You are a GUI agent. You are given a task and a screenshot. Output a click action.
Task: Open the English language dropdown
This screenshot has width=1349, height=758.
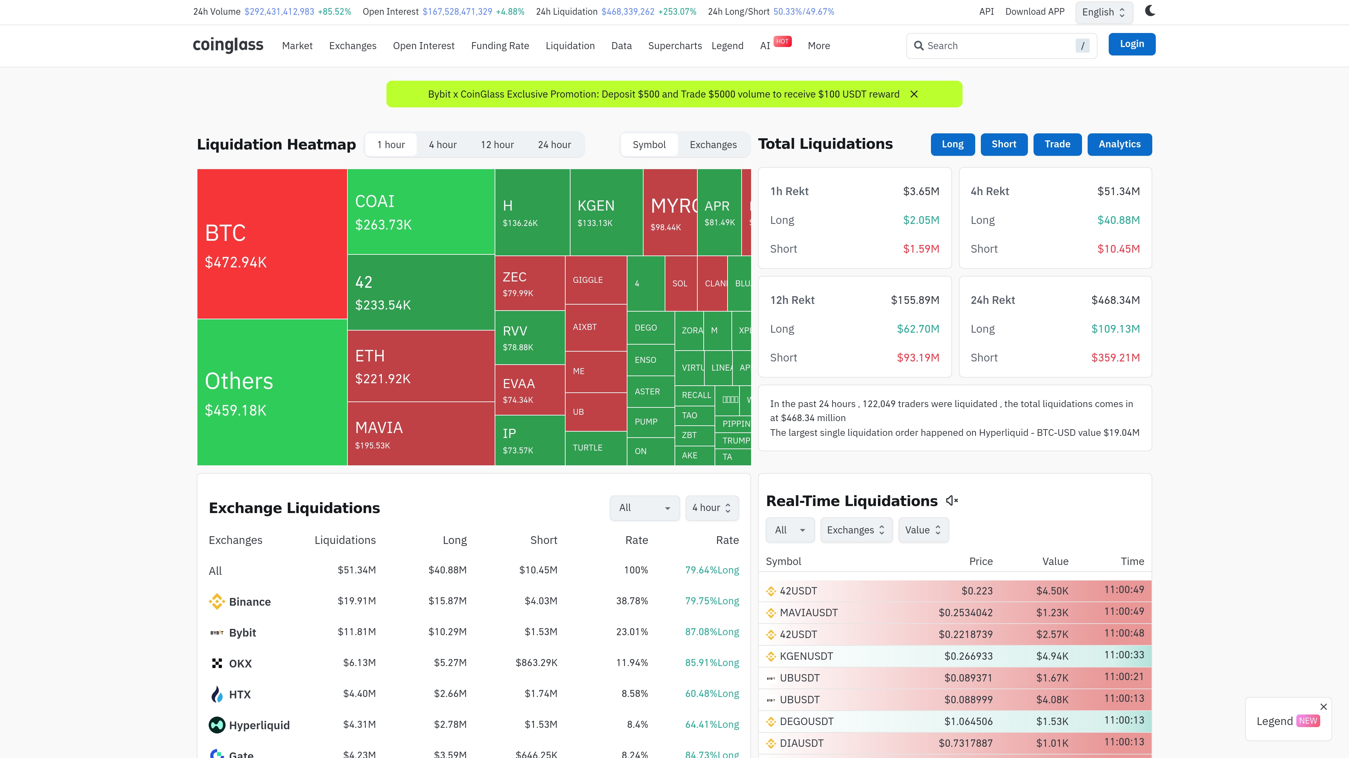coord(1103,12)
